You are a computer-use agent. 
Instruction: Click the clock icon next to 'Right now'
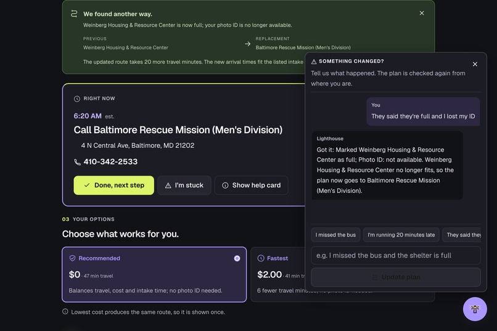[x=76, y=99]
